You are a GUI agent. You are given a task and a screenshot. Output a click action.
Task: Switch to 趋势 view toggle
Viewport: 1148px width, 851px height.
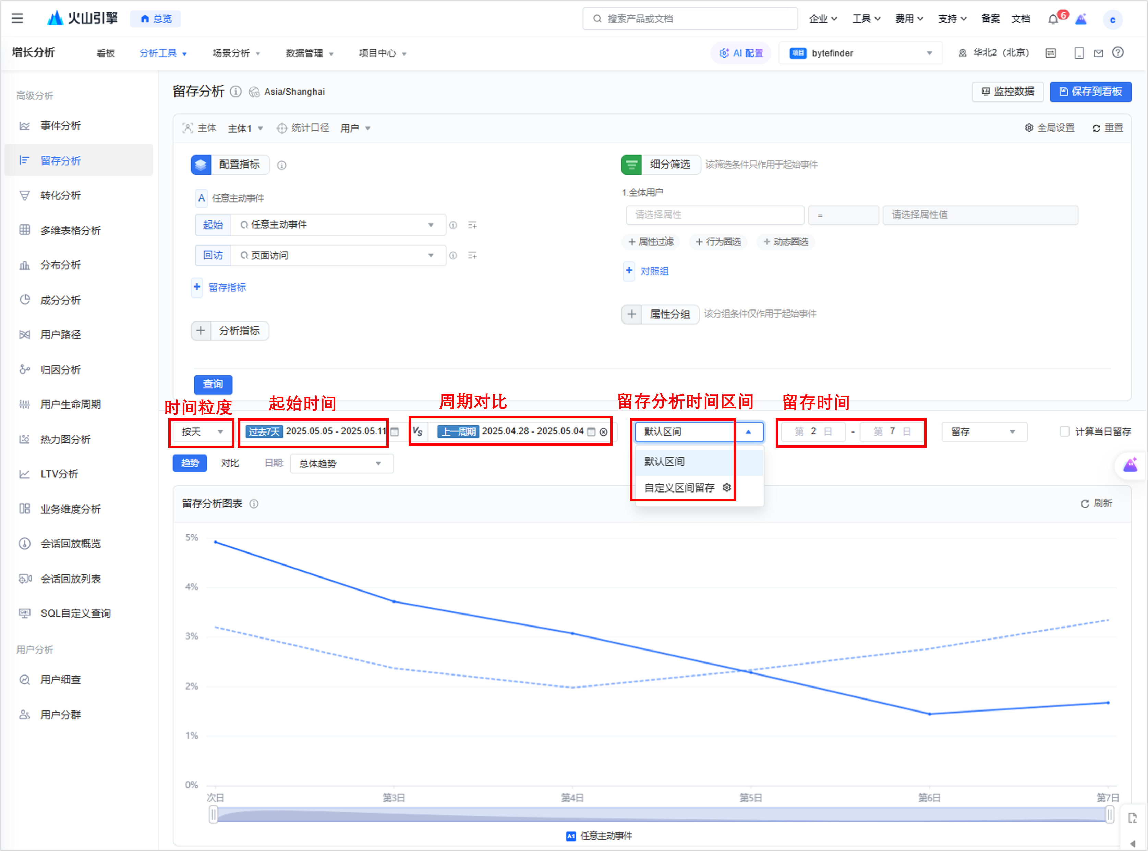tap(190, 463)
